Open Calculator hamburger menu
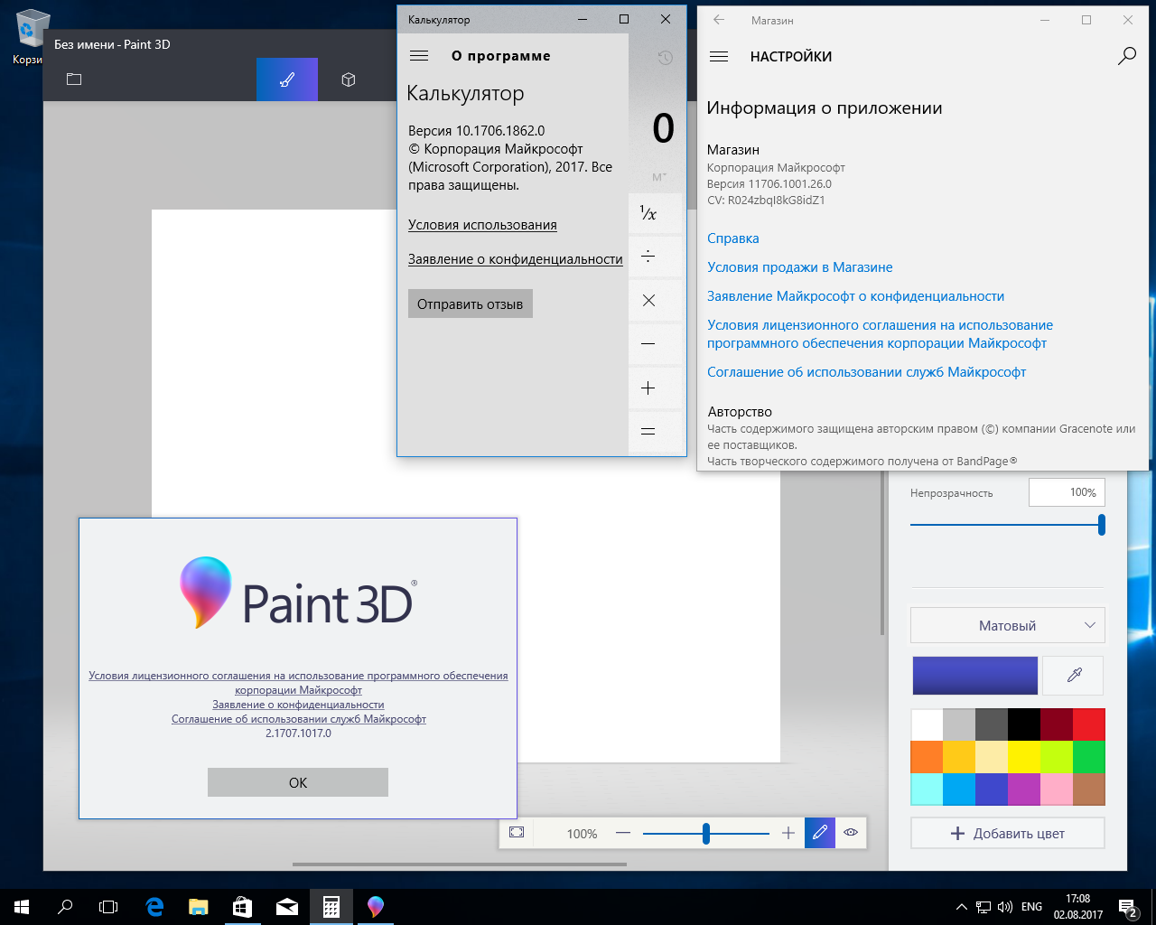1156x925 pixels. click(419, 56)
